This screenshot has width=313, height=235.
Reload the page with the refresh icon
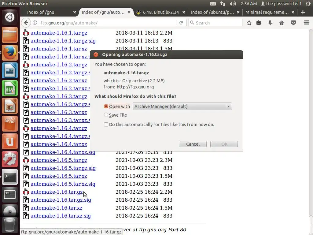click(x=181, y=23)
